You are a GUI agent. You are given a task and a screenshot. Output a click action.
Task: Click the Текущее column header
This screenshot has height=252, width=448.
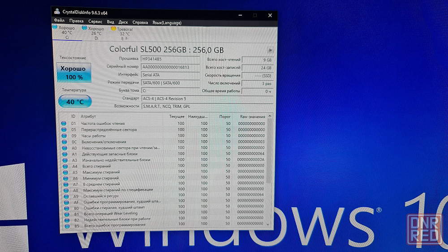click(177, 116)
